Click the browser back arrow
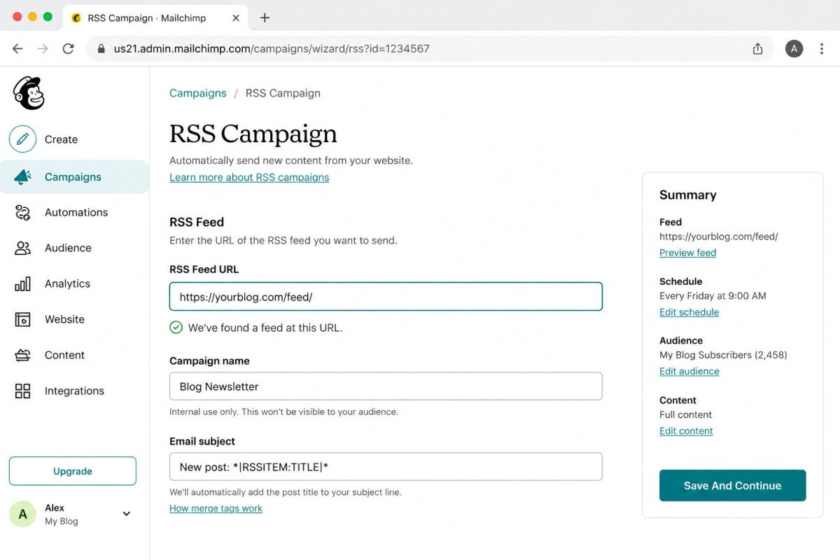Image resolution: width=840 pixels, height=560 pixels. [17, 49]
